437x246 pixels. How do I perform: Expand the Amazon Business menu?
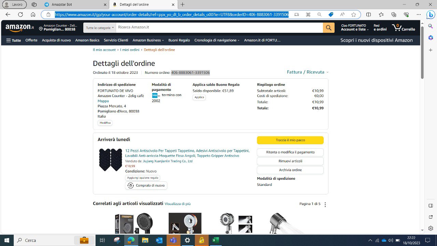pyautogui.click(x=148, y=40)
